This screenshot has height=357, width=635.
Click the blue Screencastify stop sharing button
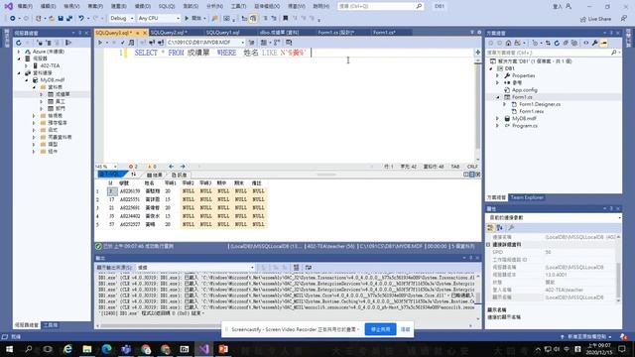pyautogui.click(x=380, y=329)
